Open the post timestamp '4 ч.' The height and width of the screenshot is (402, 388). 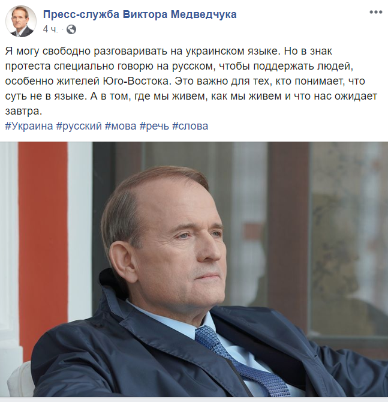[50, 29]
